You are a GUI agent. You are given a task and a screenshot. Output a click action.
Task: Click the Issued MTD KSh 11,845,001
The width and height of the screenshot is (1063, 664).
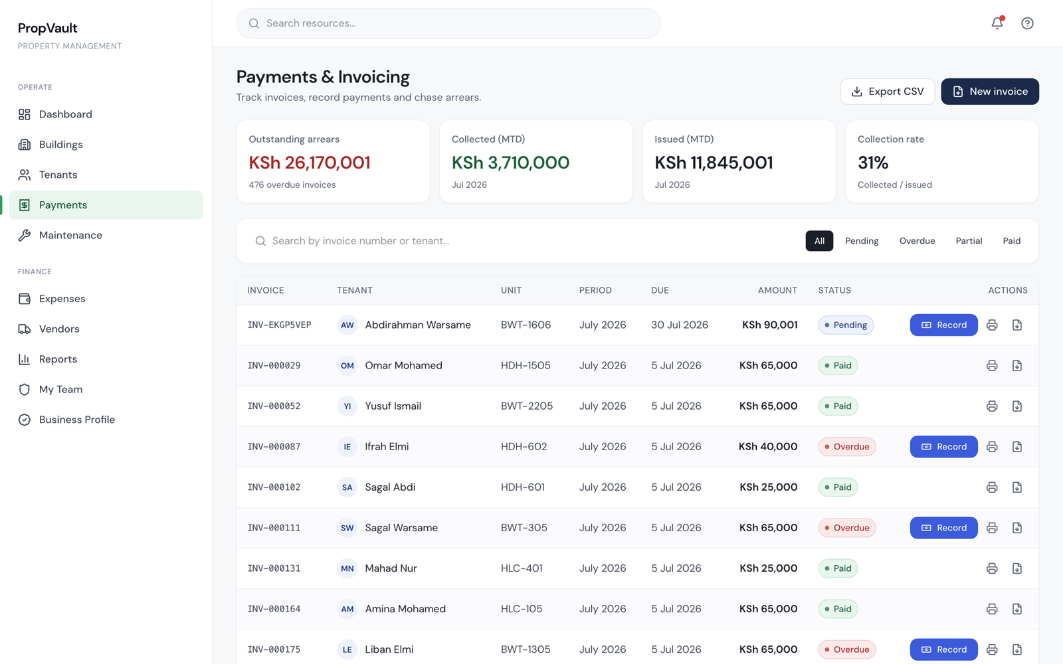(x=714, y=163)
